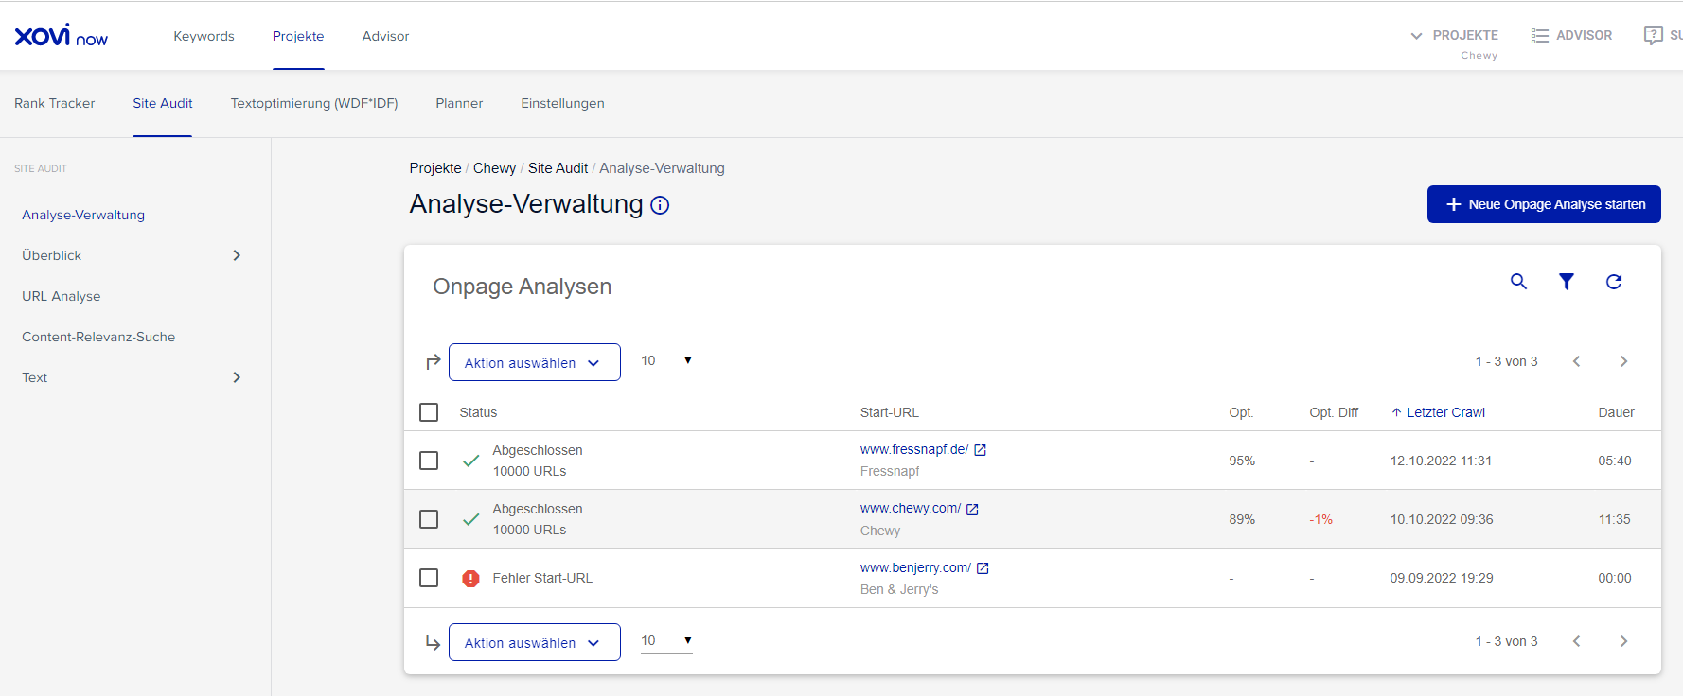Open the www.chewy.com/ link

(x=911, y=509)
